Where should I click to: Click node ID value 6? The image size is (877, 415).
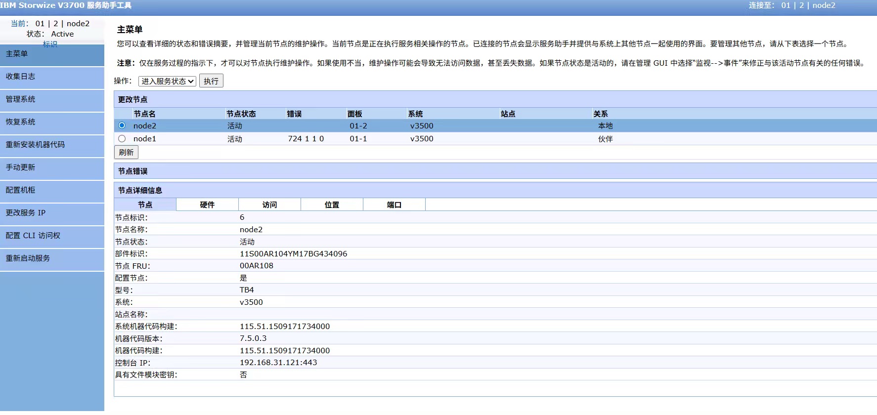click(242, 217)
